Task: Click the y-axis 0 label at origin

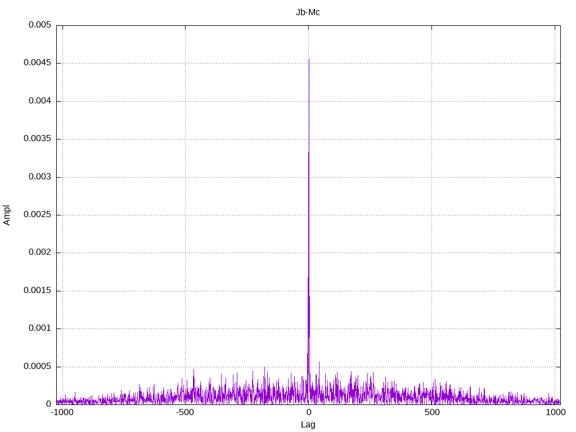Action: pyautogui.click(x=48, y=404)
